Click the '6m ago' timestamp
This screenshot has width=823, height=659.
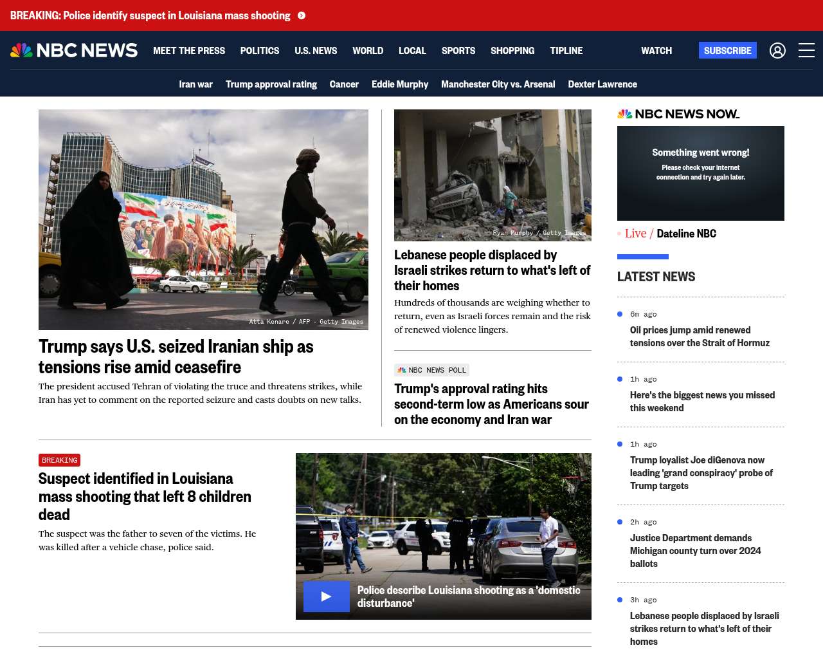click(643, 314)
